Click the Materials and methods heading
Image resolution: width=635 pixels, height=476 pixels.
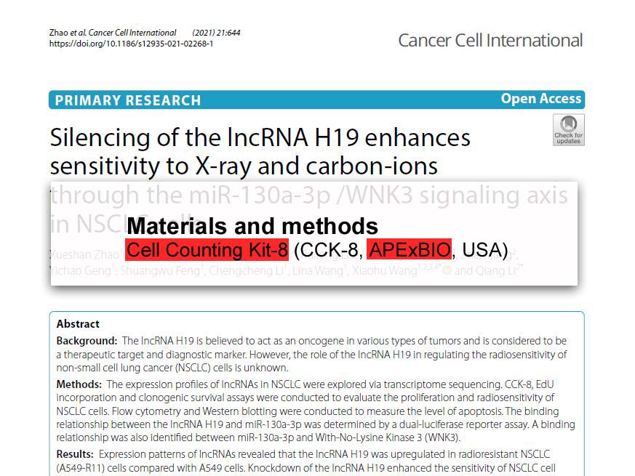(252, 225)
